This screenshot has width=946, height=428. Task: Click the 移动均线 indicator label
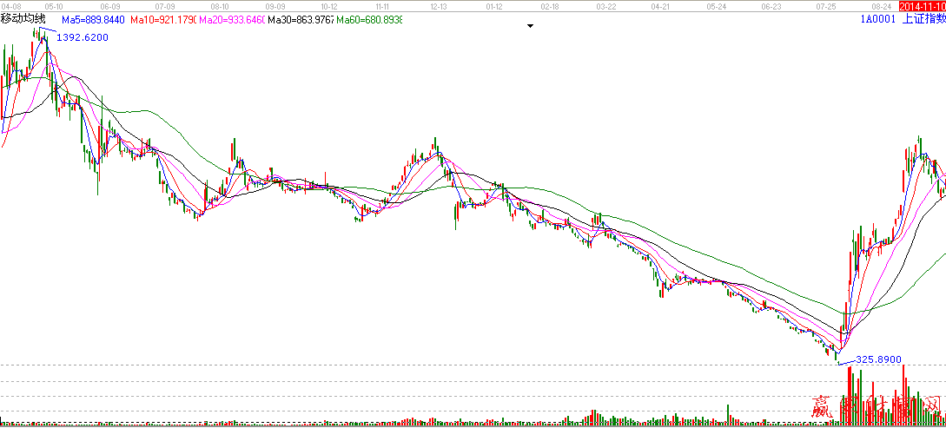(x=23, y=18)
